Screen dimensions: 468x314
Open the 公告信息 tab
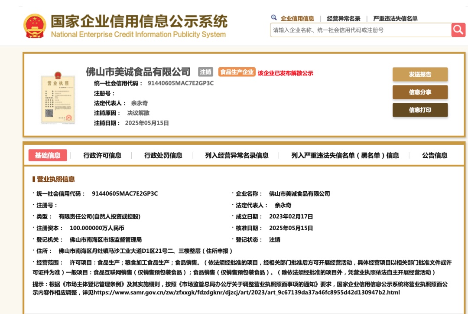[x=435, y=154]
